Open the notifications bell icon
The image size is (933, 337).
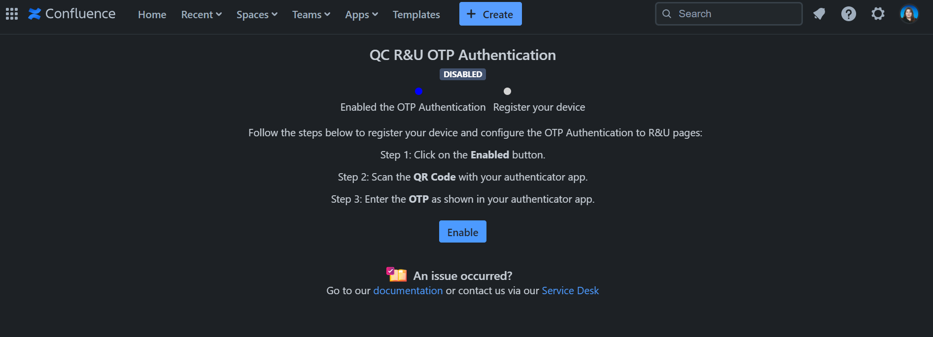[819, 14]
